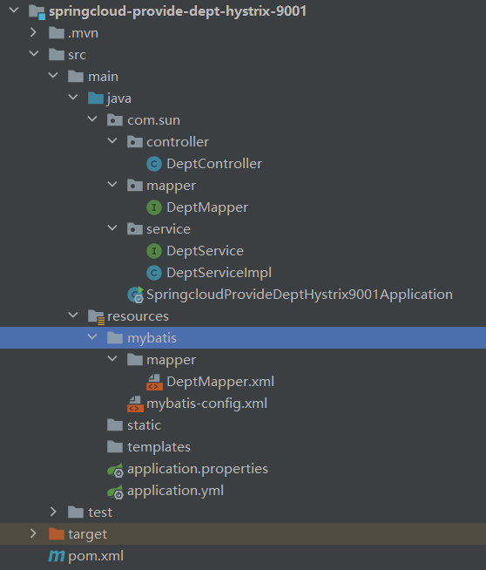
Task: Collapse the controller package
Action: pyautogui.click(x=112, y=140)
